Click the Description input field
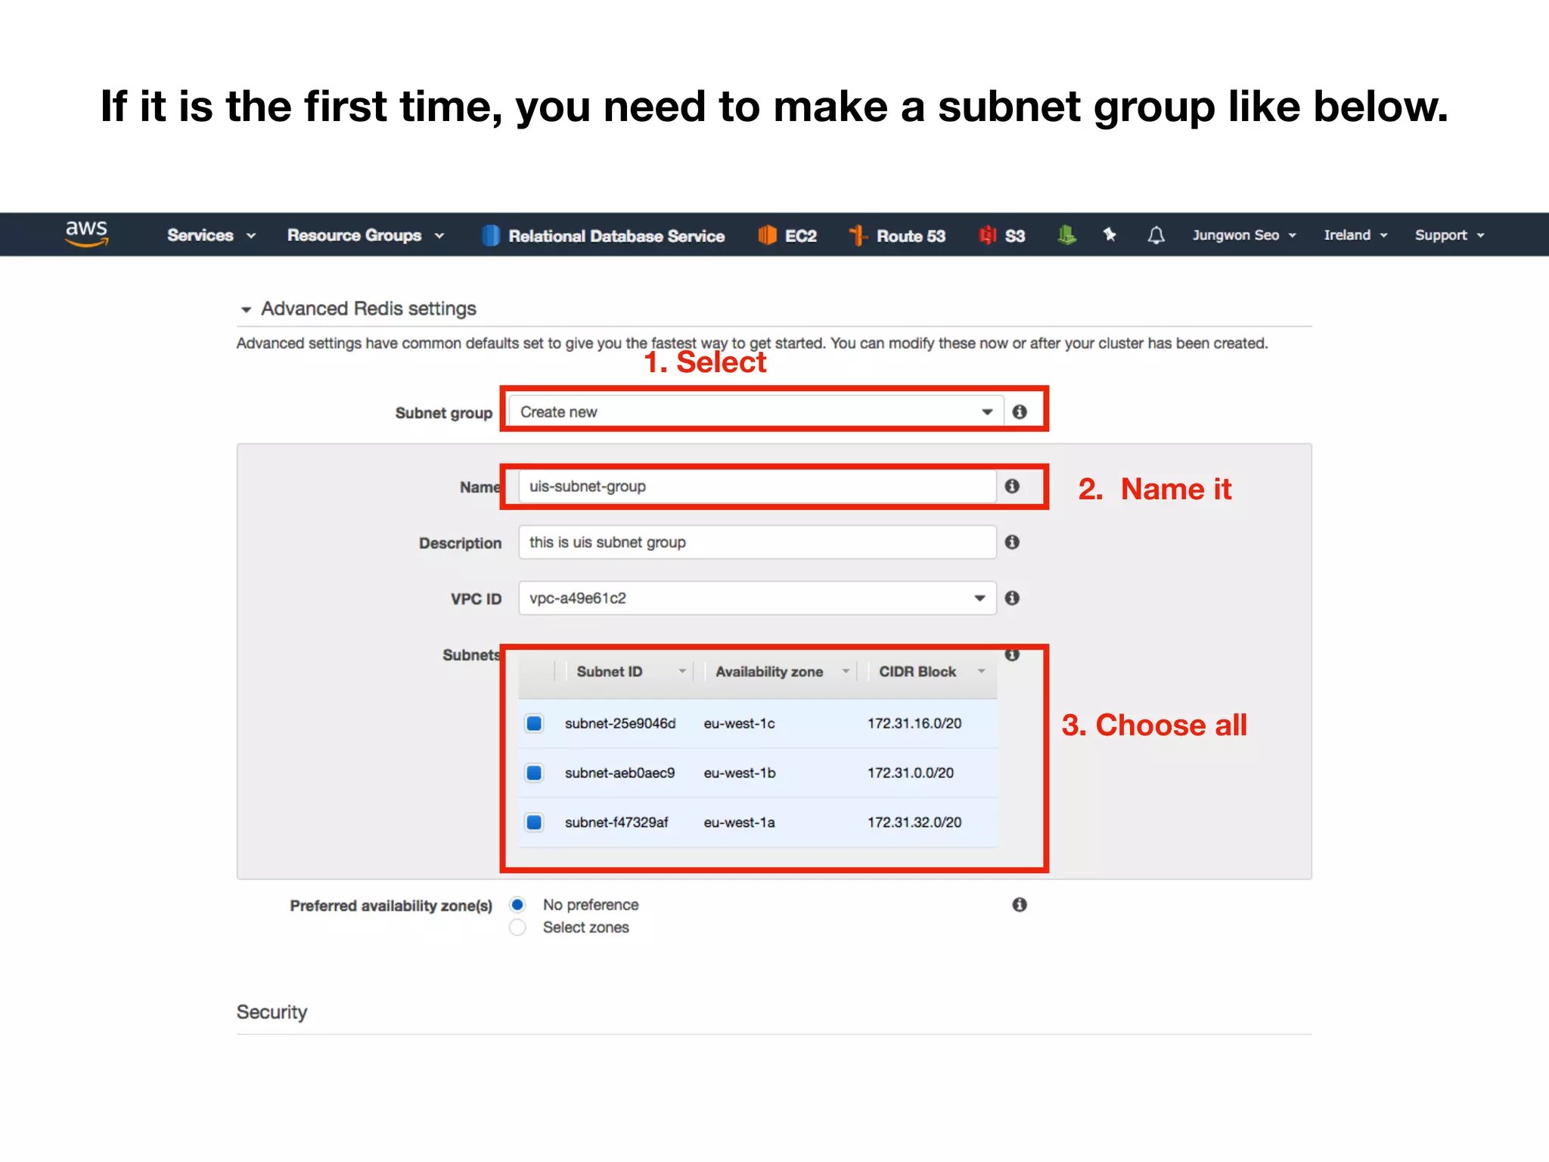1549x1162 pixels. coord(757,542)
